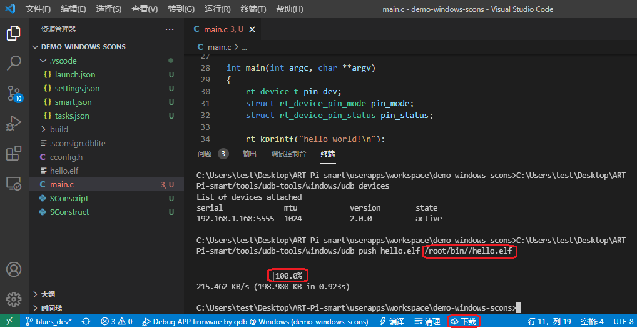Click line number 32 in the gutter
The image size is (637, 328).
206,115
